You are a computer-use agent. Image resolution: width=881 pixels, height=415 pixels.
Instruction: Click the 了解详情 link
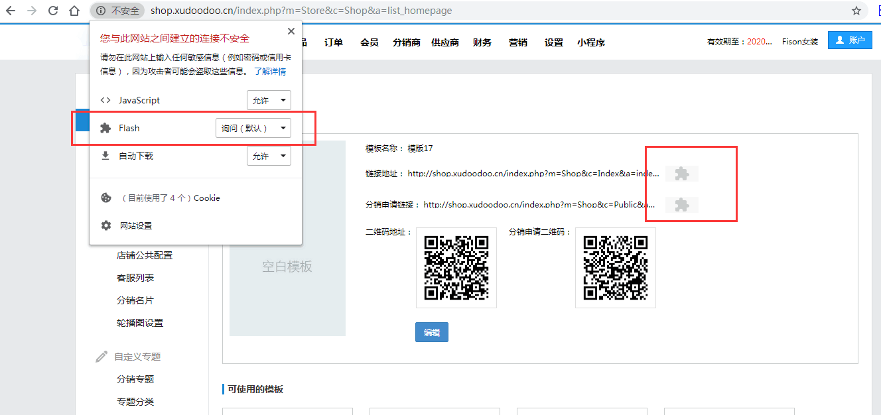coord(270,71)
